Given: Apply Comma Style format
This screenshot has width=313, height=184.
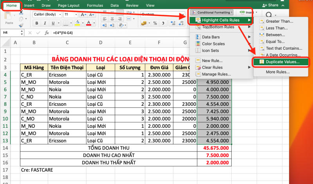Looking at the screenshot, I should [x=163, y=23].
